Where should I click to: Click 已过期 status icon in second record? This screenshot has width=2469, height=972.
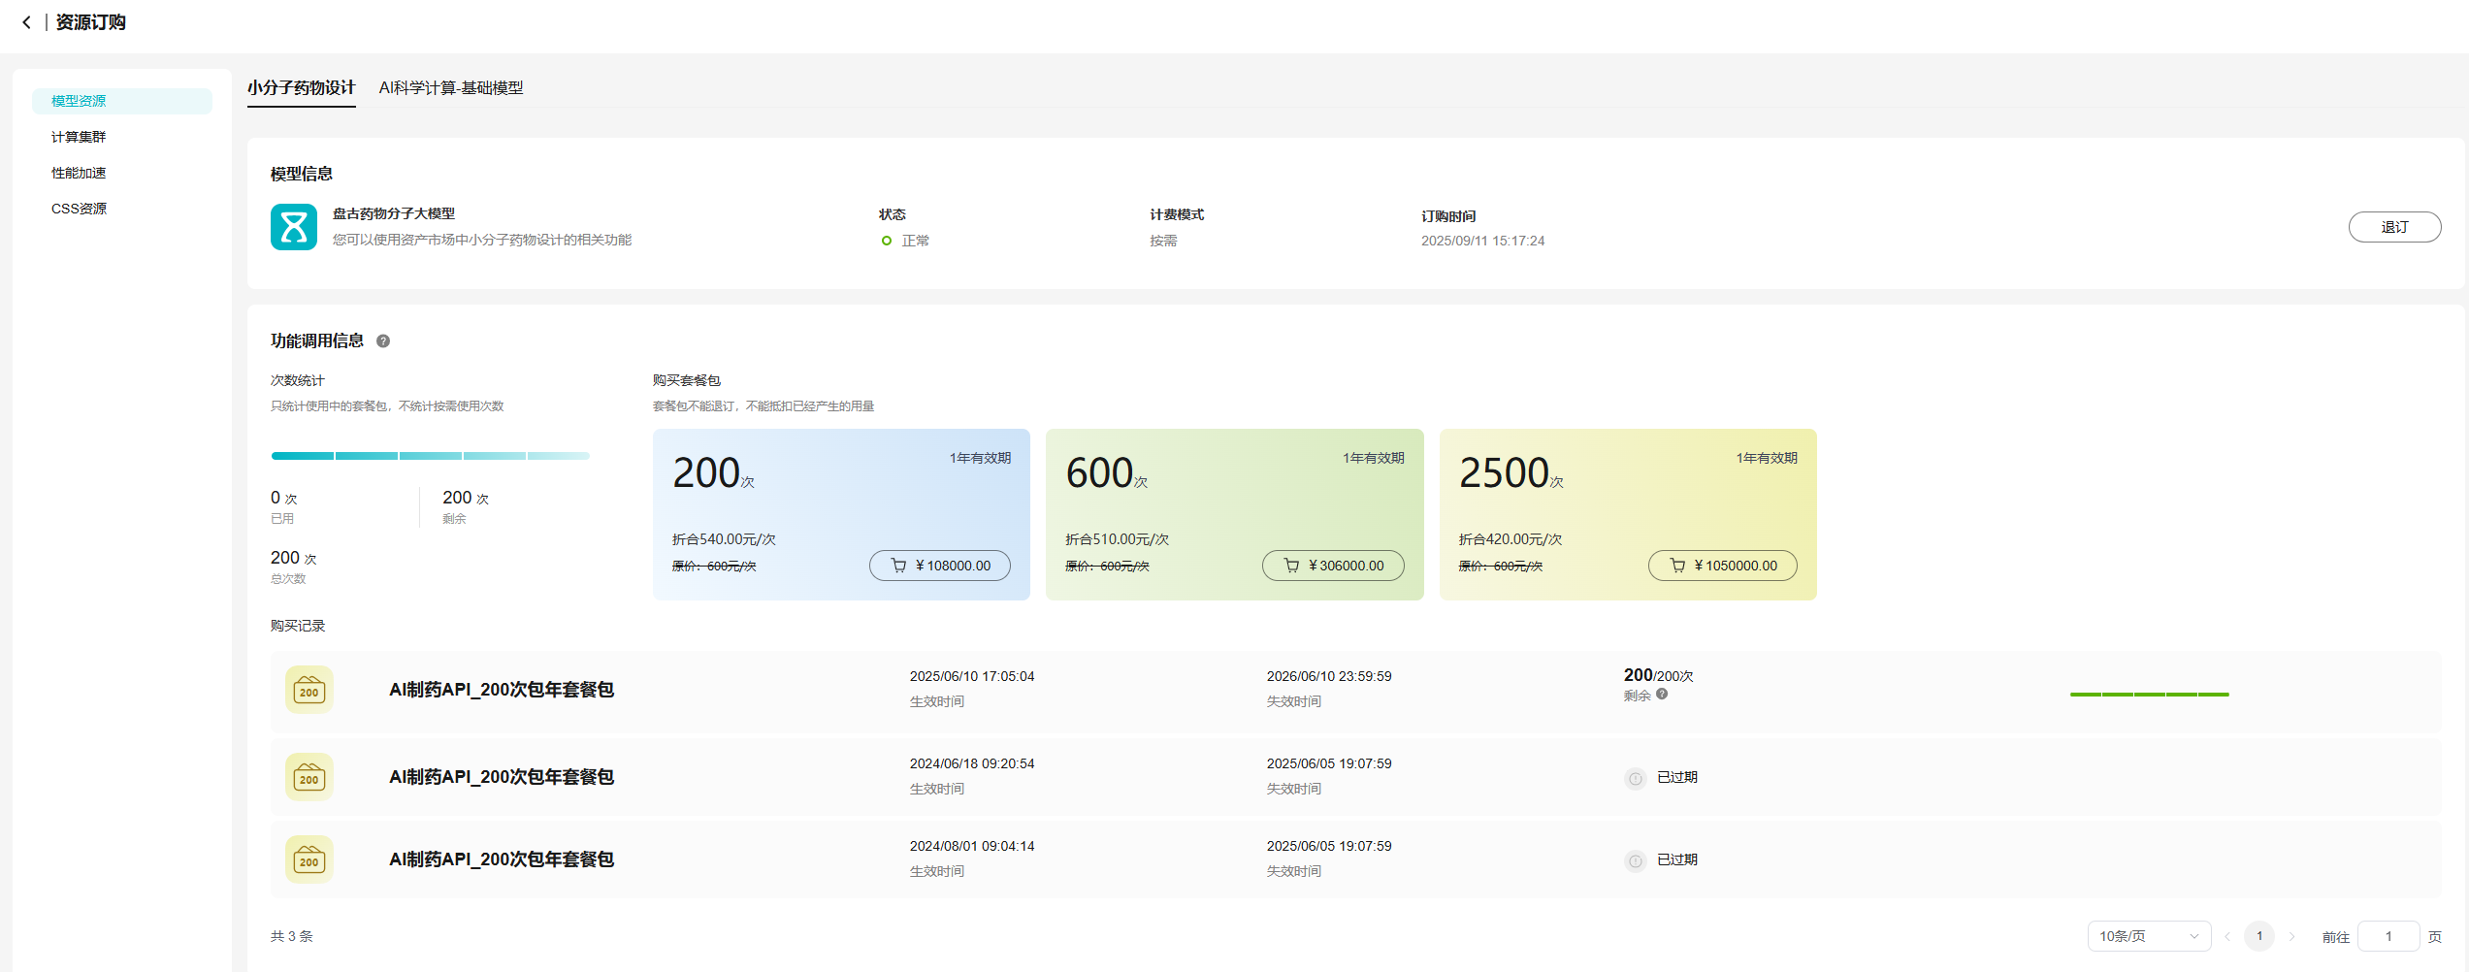tap(1636, 778)
